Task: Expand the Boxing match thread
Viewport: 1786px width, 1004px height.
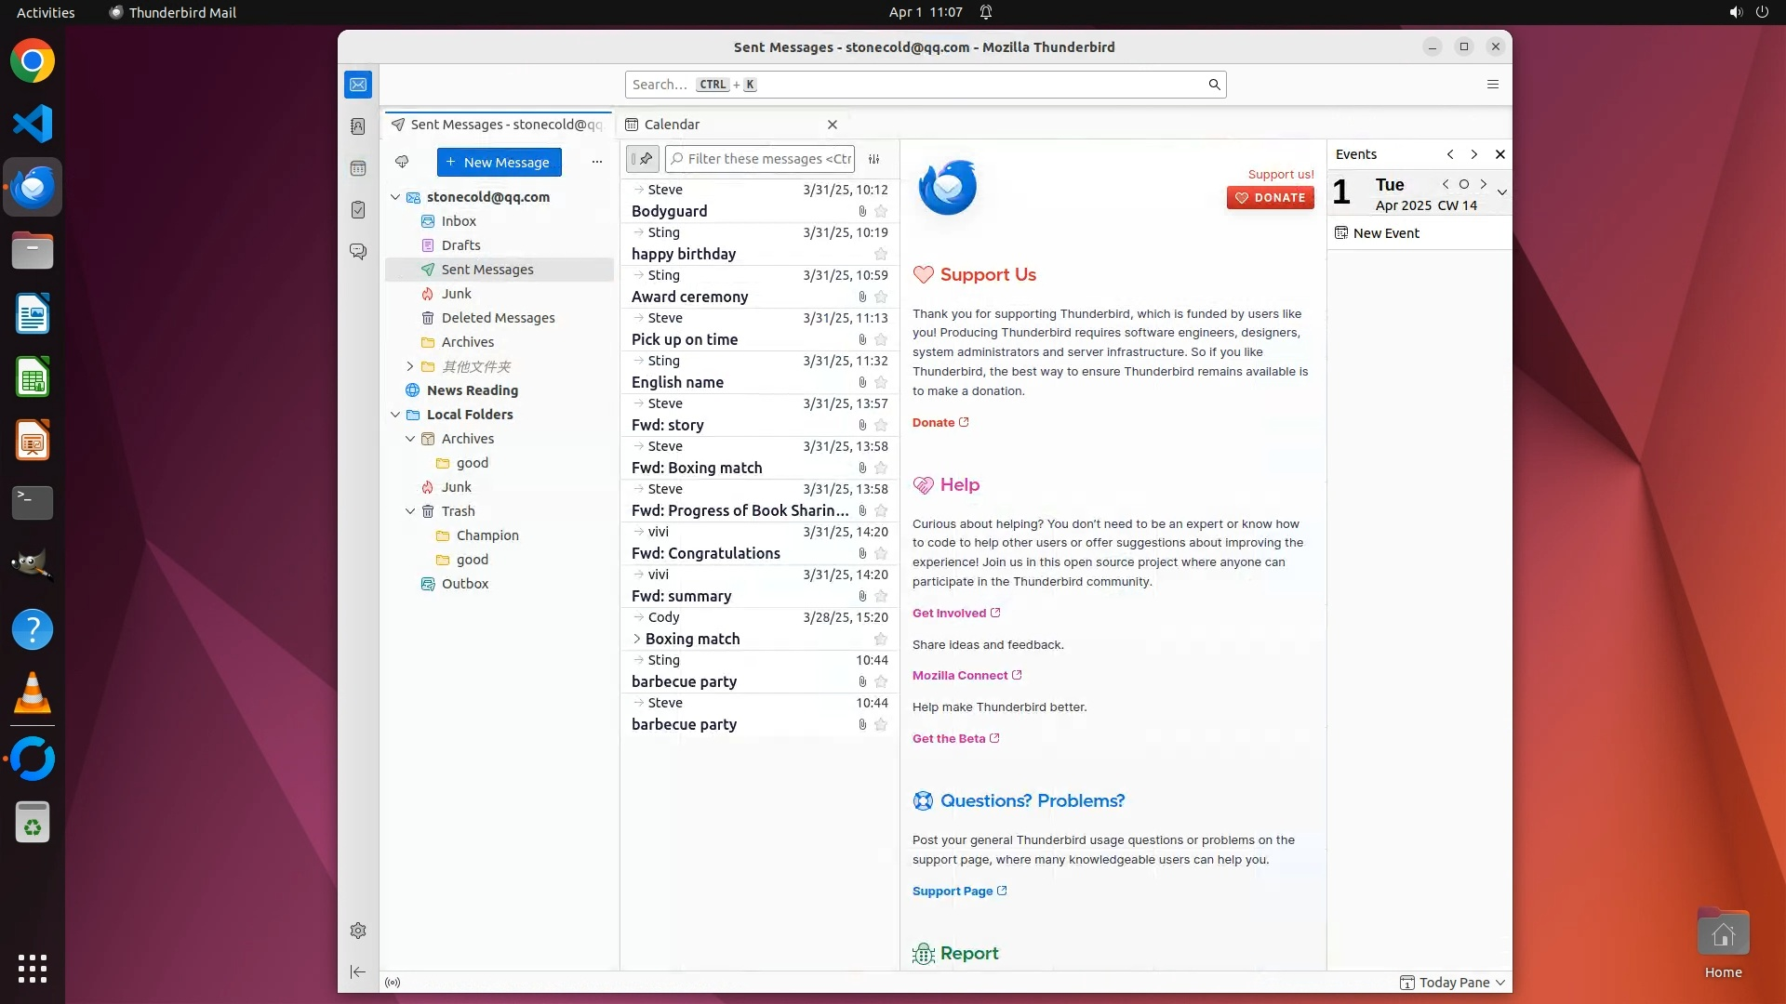Action: click(x=637, y=639)
